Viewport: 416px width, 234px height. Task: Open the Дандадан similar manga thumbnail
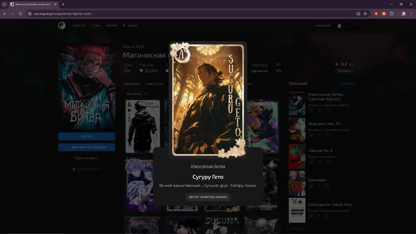tap(297, 183)
